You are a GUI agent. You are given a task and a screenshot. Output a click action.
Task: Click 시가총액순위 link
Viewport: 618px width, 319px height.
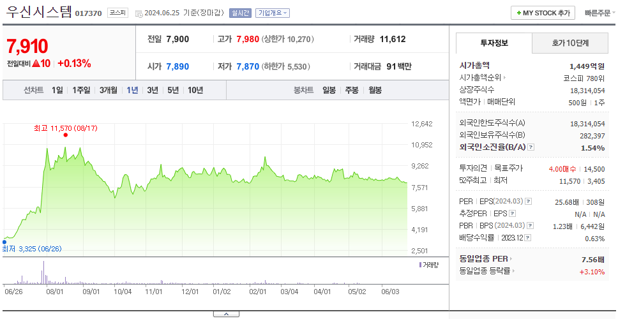click(480, 78)
